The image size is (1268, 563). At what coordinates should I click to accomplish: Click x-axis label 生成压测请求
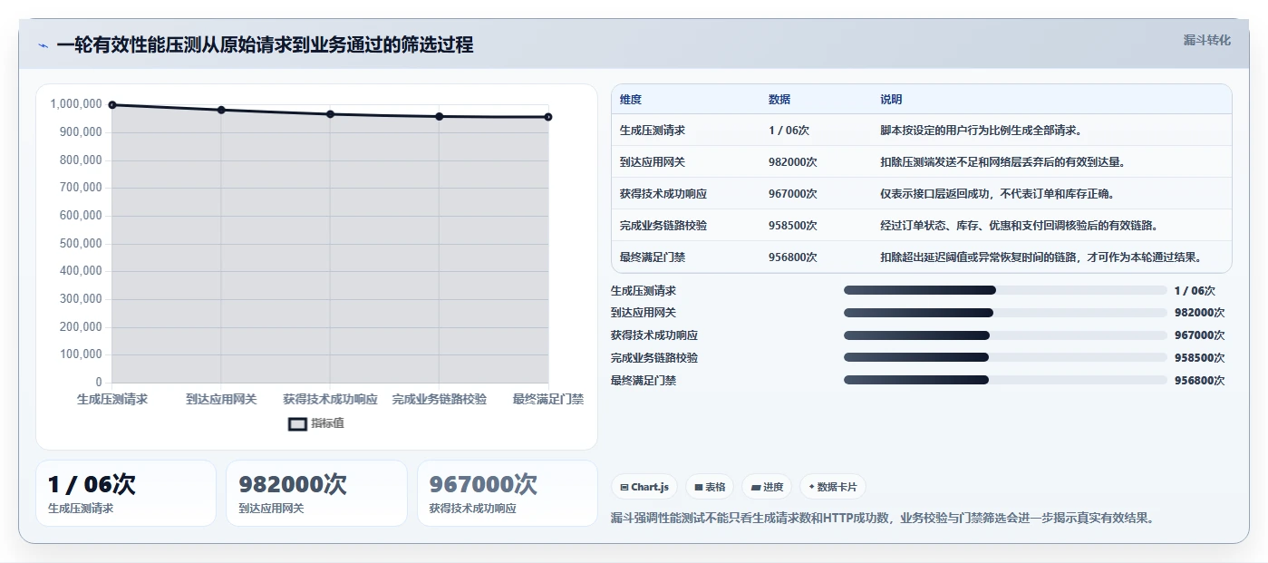[x=112, y=399]
